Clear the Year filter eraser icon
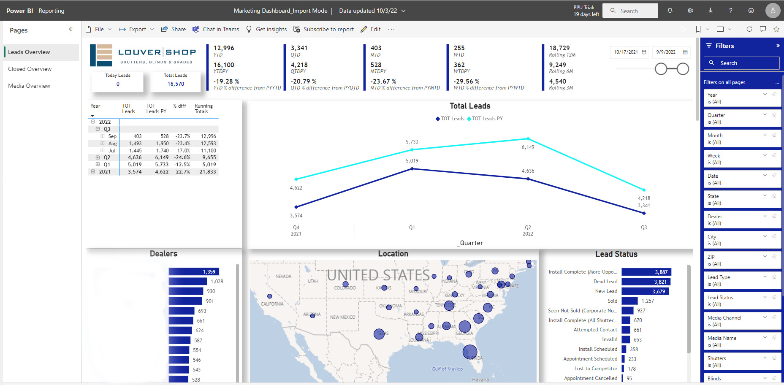Viewport: 784px width, 385px height. [x=774, y=95]
